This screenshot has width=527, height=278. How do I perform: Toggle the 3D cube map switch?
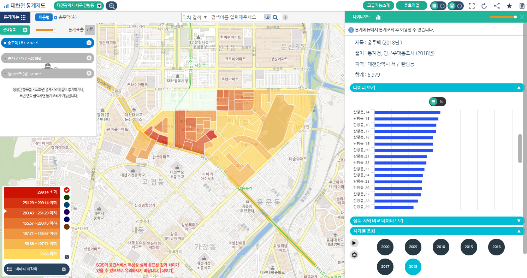[x=456, y=6]
